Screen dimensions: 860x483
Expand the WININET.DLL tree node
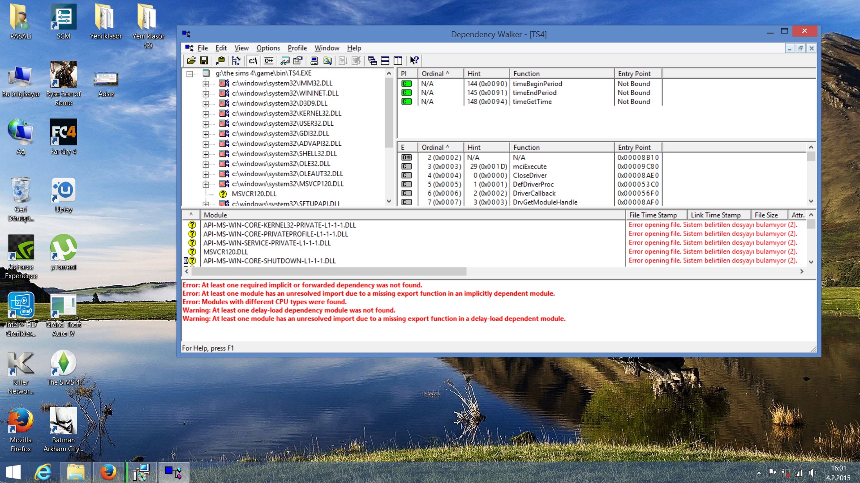click(206, 93)
